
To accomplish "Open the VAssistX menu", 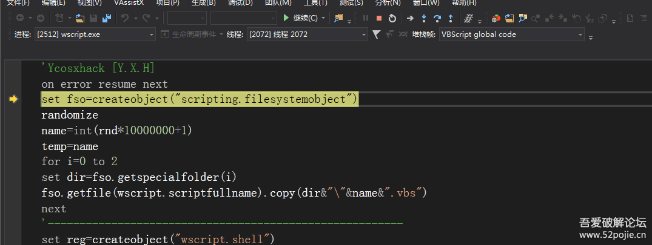I will [x=129, y=3].
